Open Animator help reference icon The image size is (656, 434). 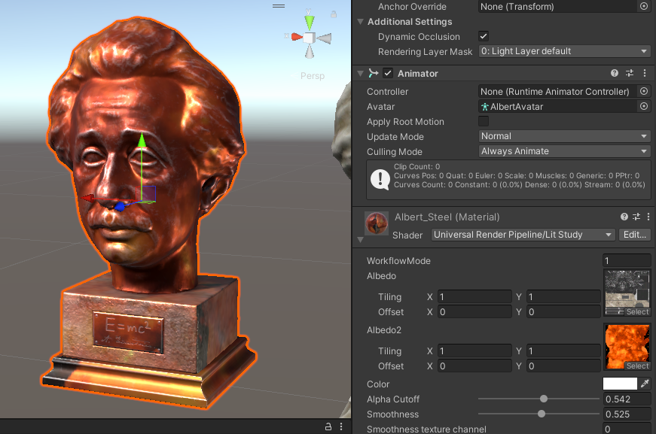(x=614, y=73)
